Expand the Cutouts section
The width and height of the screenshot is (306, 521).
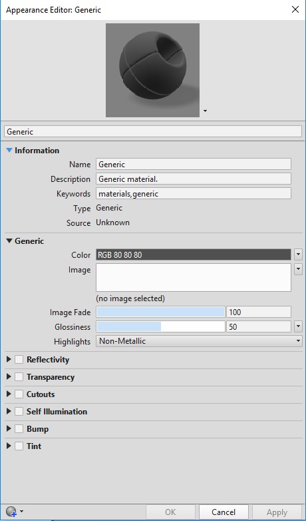pyautogui.click(x=9, y=394)
